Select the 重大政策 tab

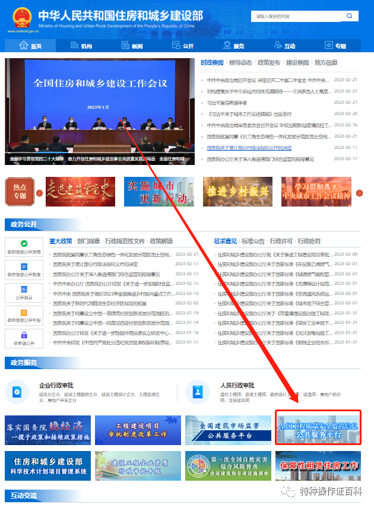click(61, 241)
